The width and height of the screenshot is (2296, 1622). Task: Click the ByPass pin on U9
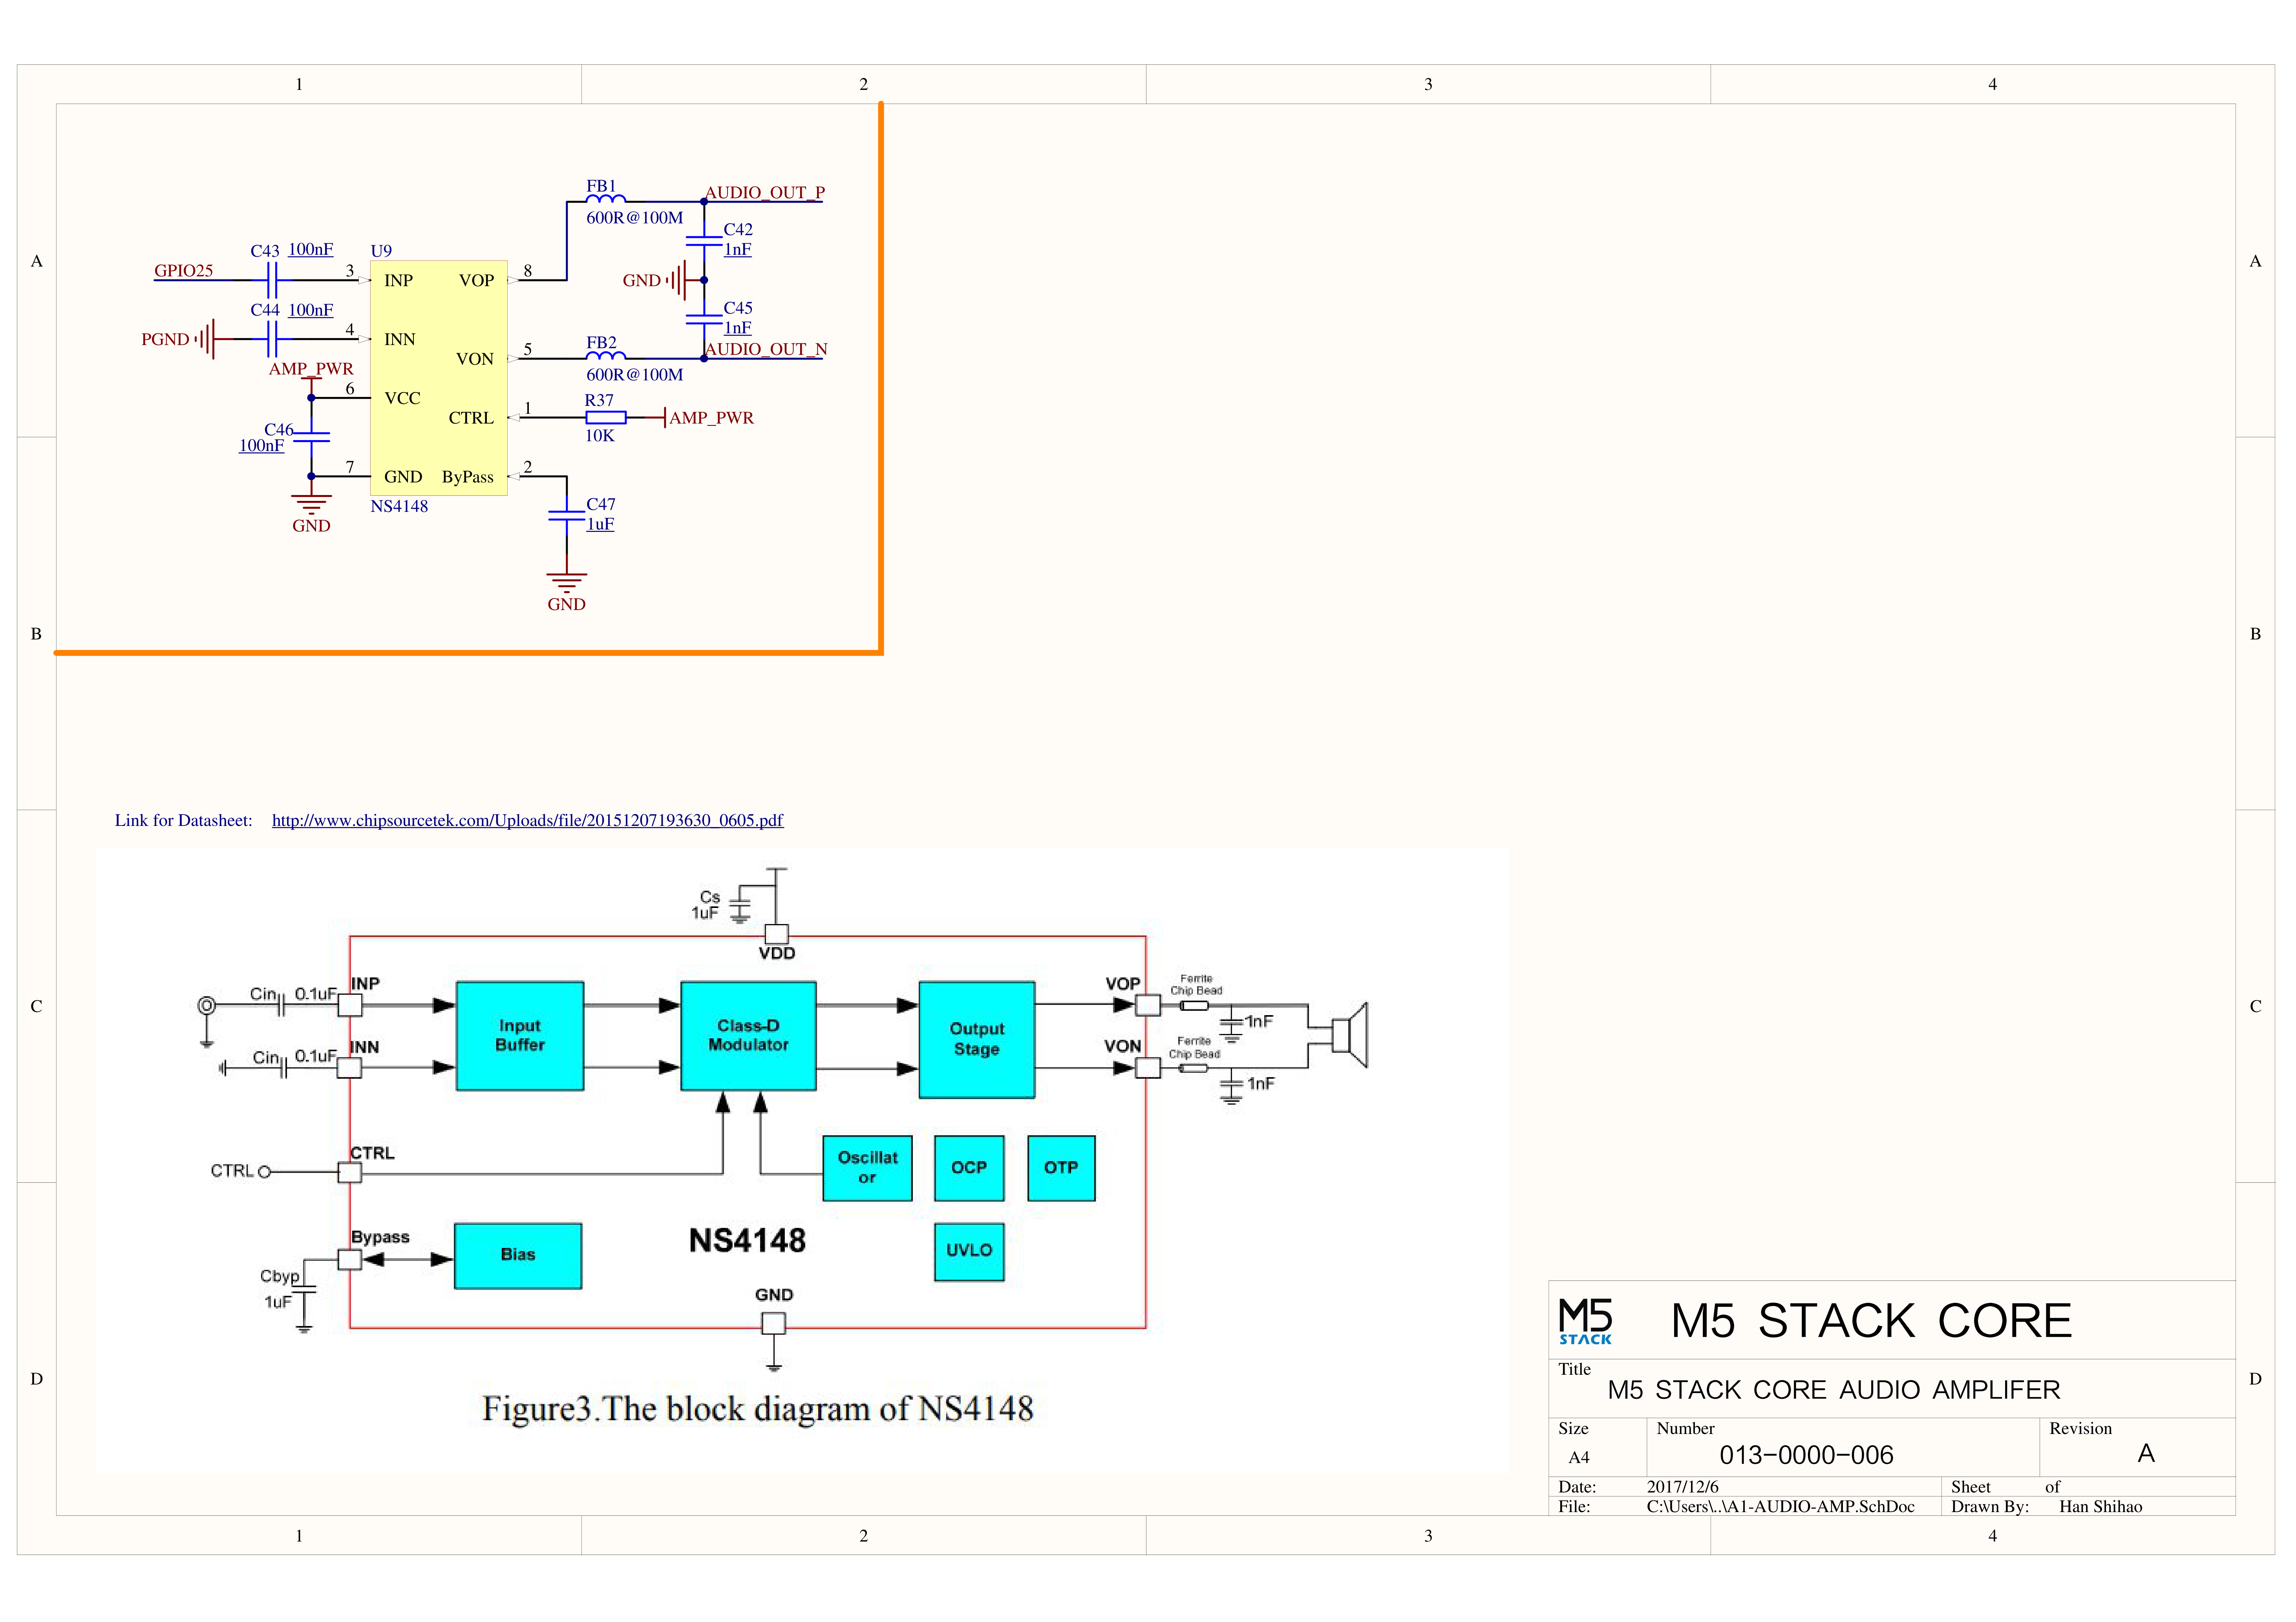pyautogui.click(x=468, y=477)
